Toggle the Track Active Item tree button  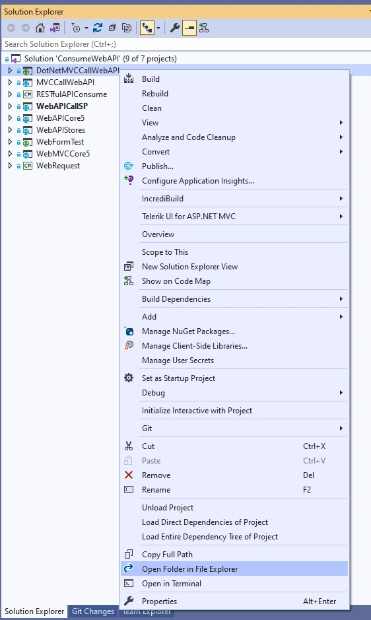tap(147, 28)
